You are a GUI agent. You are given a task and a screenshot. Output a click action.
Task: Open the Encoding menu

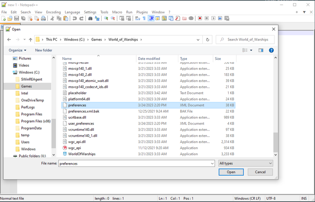click(53, 12)
